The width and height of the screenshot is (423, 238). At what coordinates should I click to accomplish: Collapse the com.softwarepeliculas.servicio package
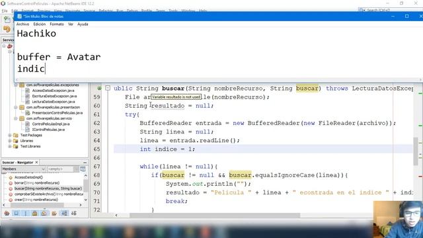[x=16, y=118]
